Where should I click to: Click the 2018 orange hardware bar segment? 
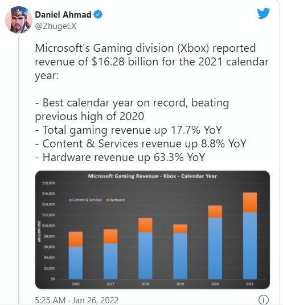pos(145,225)
